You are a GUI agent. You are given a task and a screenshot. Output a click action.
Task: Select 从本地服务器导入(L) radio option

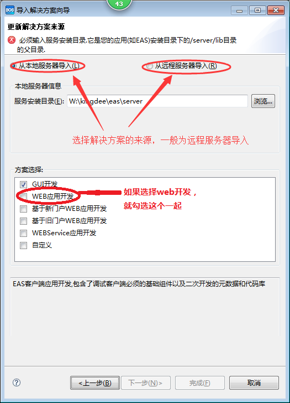tap(14, 66)
